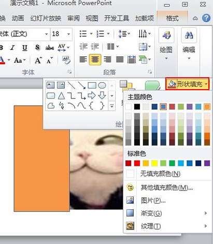This screenshot has height=244, width=213.
Task: Pick the yellow standard color swatch
Action: click(154, 163)
